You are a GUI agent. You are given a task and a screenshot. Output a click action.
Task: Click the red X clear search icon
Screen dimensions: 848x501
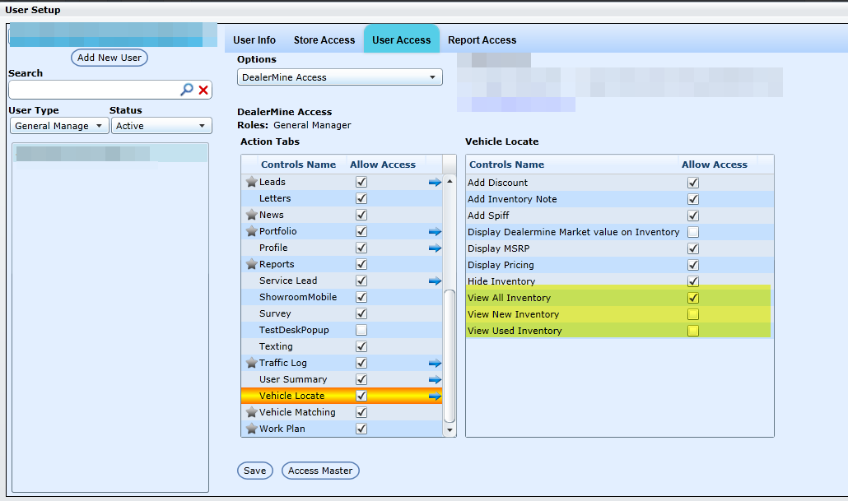[203, 90]
